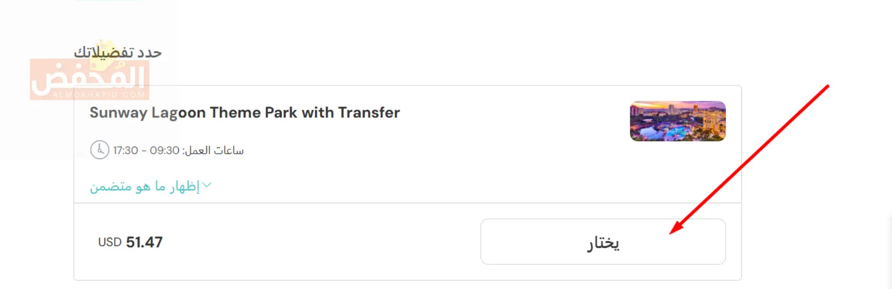
Task: Click the حدد تفضيلاتك heading
Action: (x=118, y=52)
